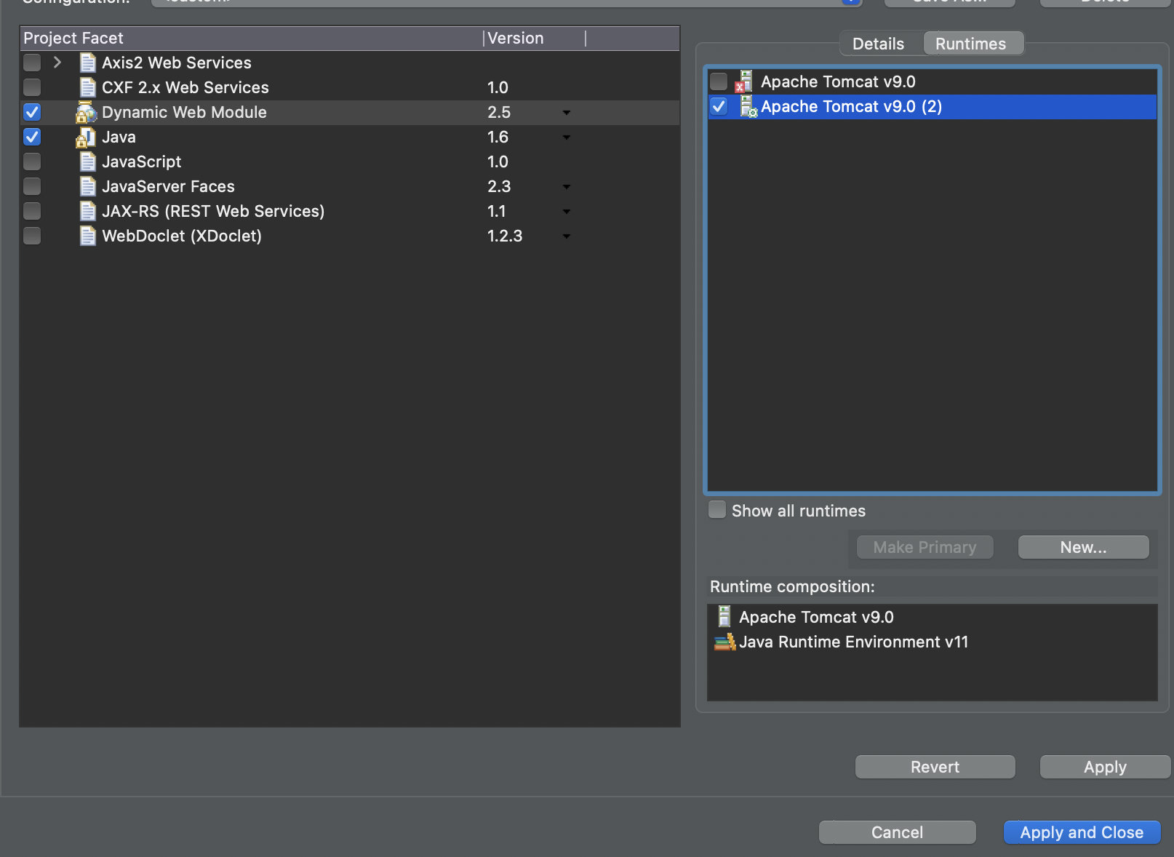1174x857 pixels.
Task: Open Dynamic Web Module version dropdown
Action: (x=567, y=113)
